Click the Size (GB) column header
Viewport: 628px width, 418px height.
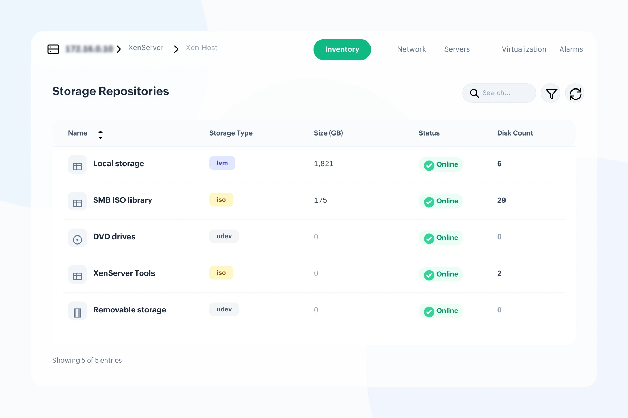(x=328, y=133)
